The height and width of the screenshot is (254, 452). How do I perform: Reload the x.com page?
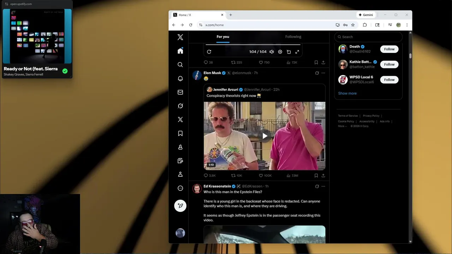tap(191, 25)
